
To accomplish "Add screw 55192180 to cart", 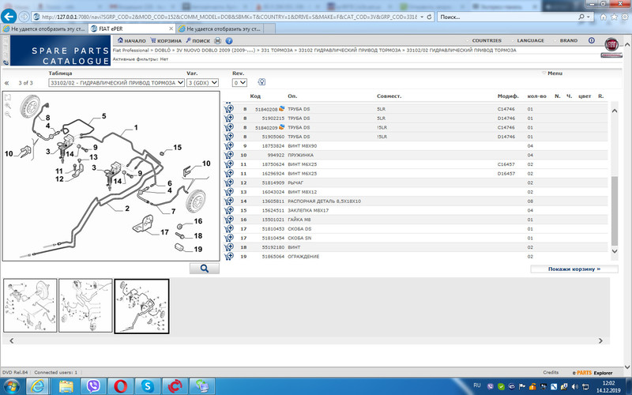I will click(229, 247).
